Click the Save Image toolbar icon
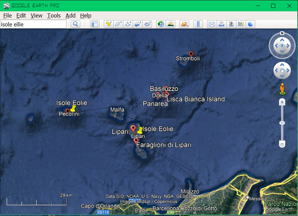 point(241,24)
